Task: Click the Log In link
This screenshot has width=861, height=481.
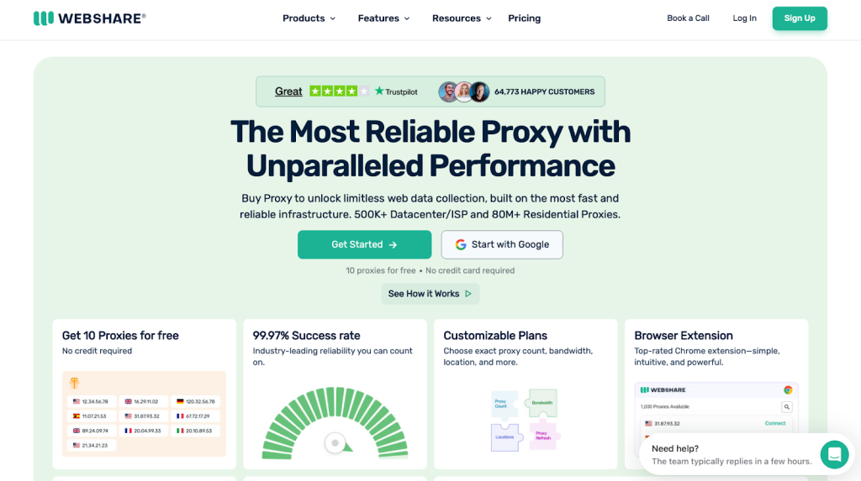Action: coord(744,18)
